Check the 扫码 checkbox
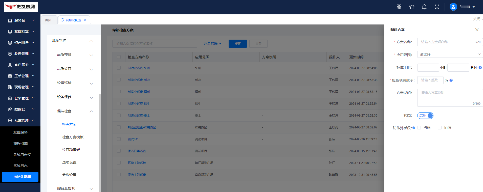The image size is (483, 192). 419,128
